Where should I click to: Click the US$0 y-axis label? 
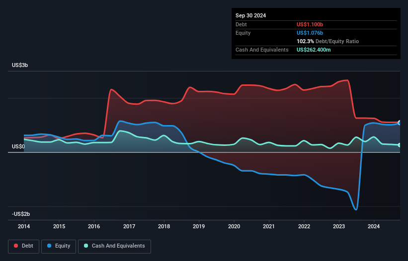point(18,146)
